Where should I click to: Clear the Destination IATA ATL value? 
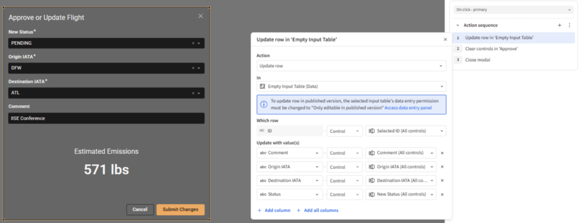tap(193, 93)
